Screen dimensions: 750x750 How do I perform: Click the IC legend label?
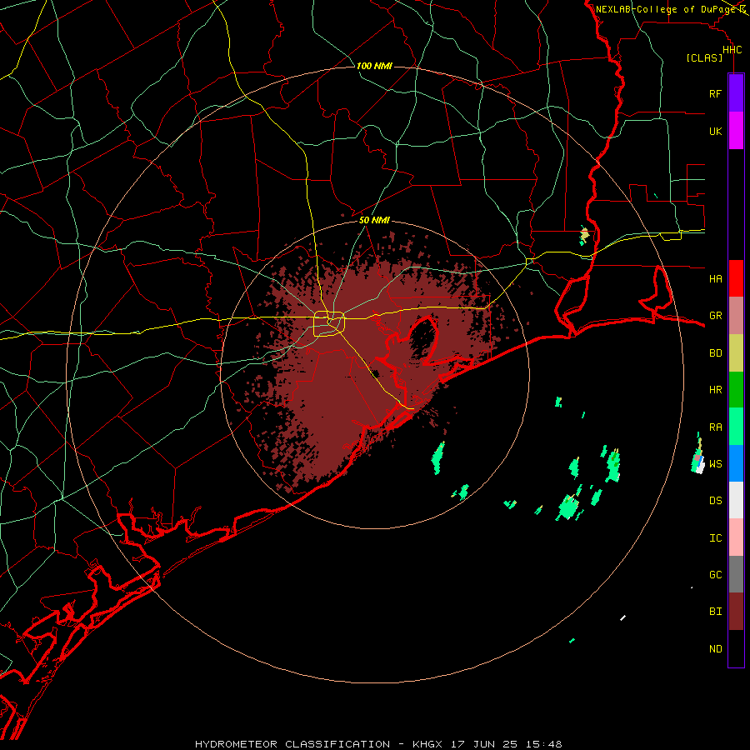click(715, 538)
